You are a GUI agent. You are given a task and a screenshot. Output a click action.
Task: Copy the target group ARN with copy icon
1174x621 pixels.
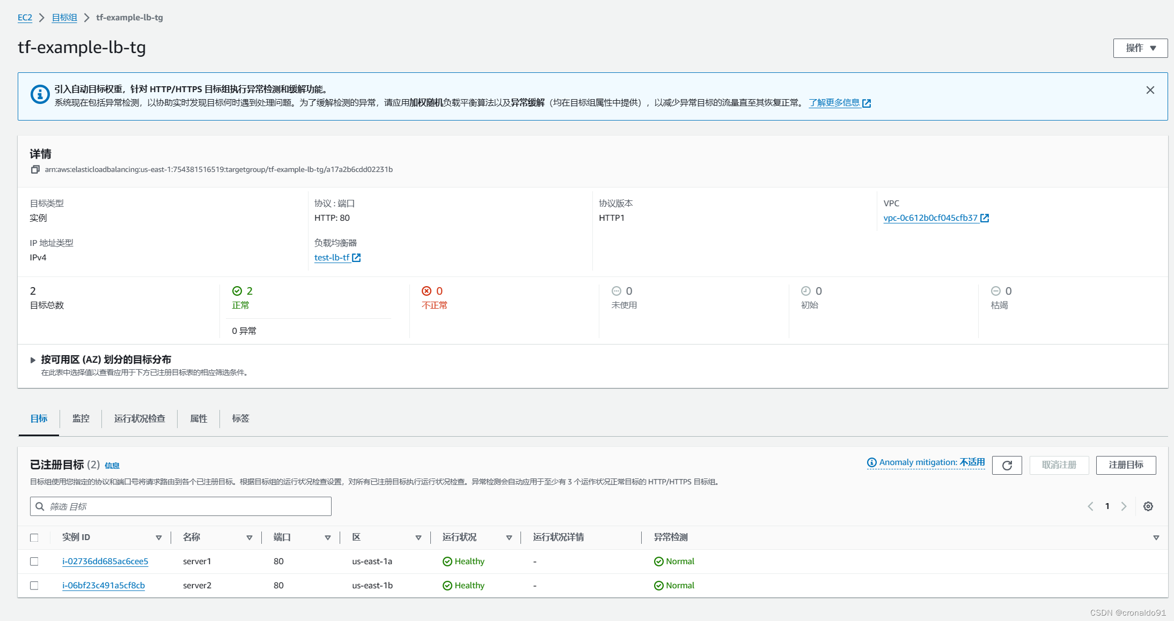[35, 169]
